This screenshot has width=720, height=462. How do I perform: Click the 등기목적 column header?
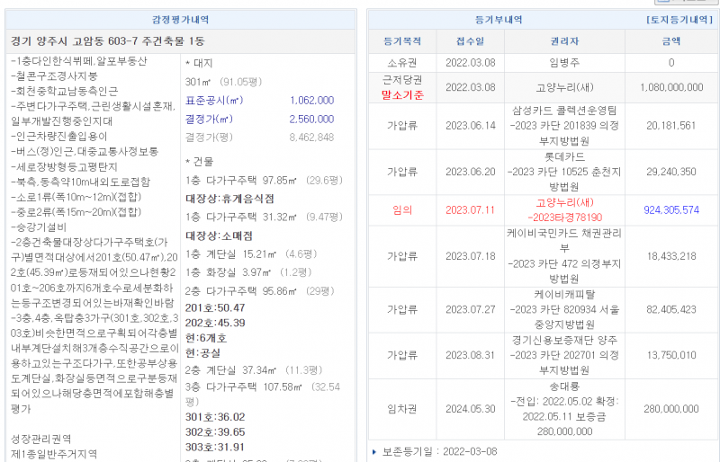tap(401, 41)
